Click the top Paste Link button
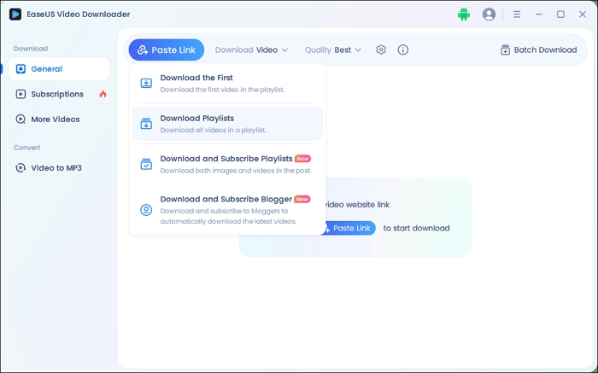This screenshot has height=373, width=598. [x=167, y=50]
